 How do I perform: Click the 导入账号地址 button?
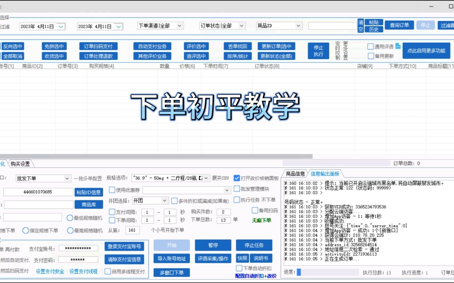coord(172,259)
